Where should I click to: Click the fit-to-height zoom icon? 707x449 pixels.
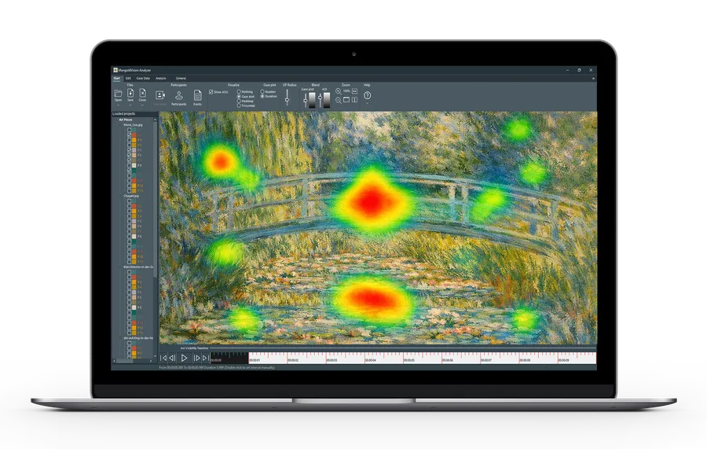(x=354, y=100)
